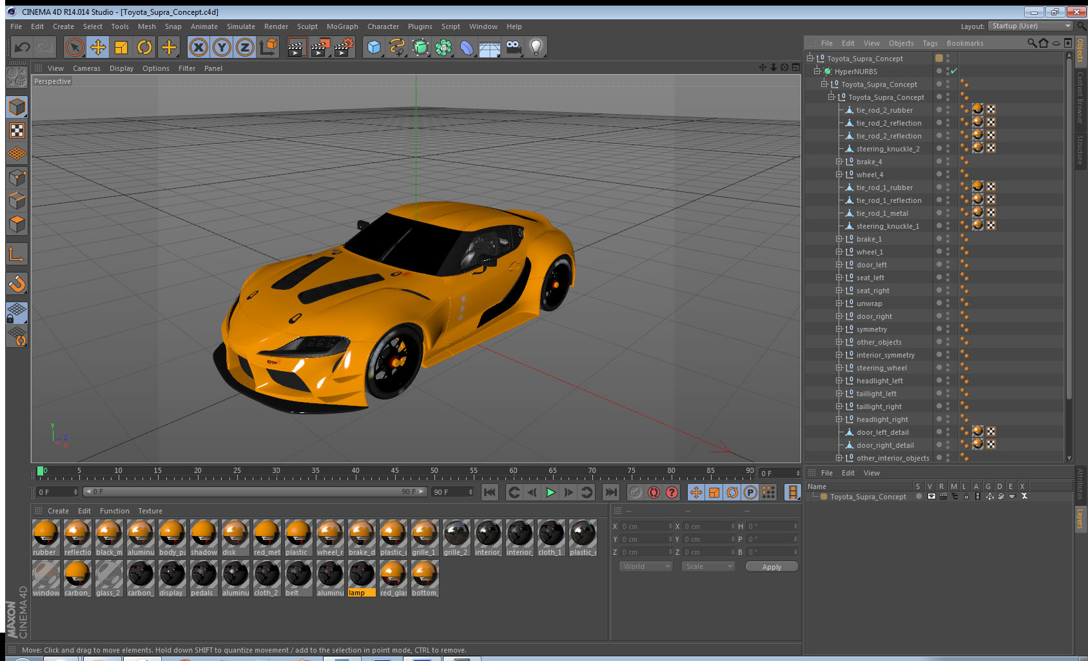Toggle the coordinate system icon
Viewport: 1088px width, 661px height.
coord(268,47)
